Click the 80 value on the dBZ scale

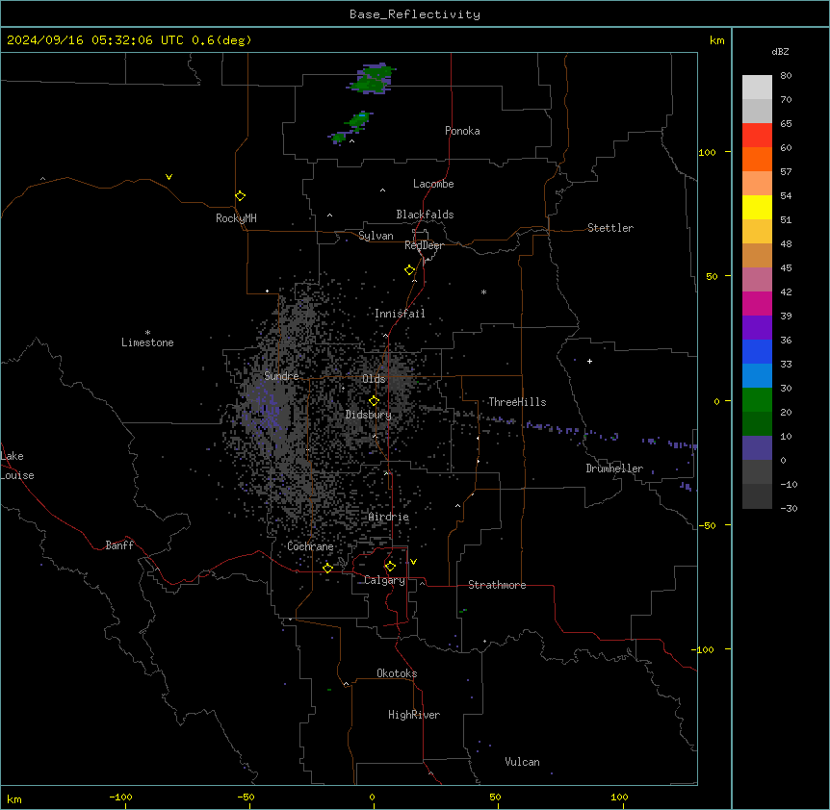pos(786,76)
